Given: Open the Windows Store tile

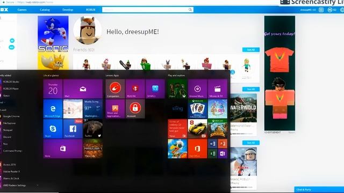Looking at the screenshot, I should (63, 149).
